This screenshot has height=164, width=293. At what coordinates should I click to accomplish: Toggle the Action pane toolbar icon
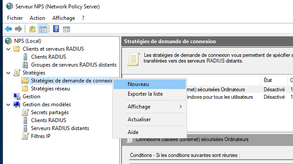point(66,29)
